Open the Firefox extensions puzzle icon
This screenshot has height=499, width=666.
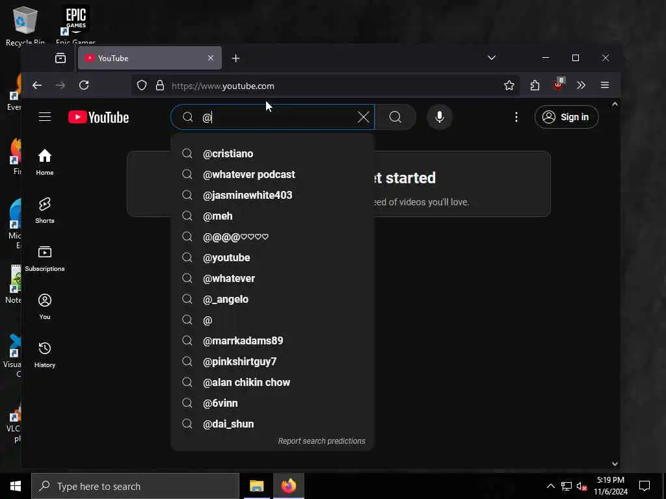535,86
